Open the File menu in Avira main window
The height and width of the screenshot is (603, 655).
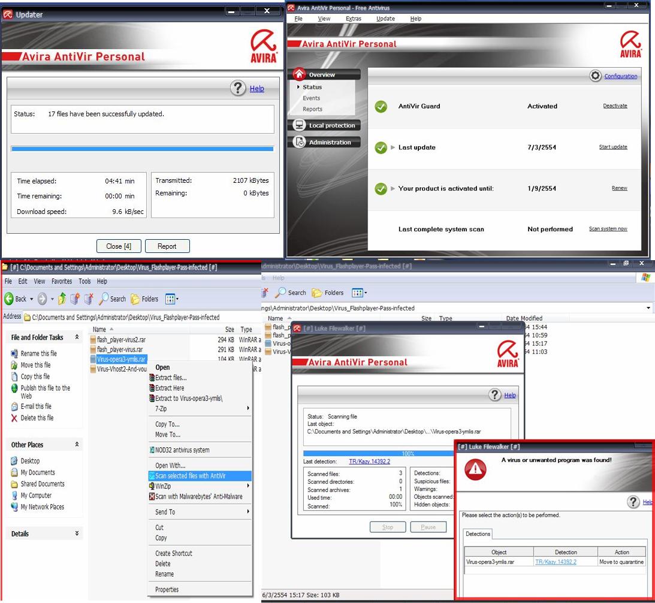coord(298,19)
